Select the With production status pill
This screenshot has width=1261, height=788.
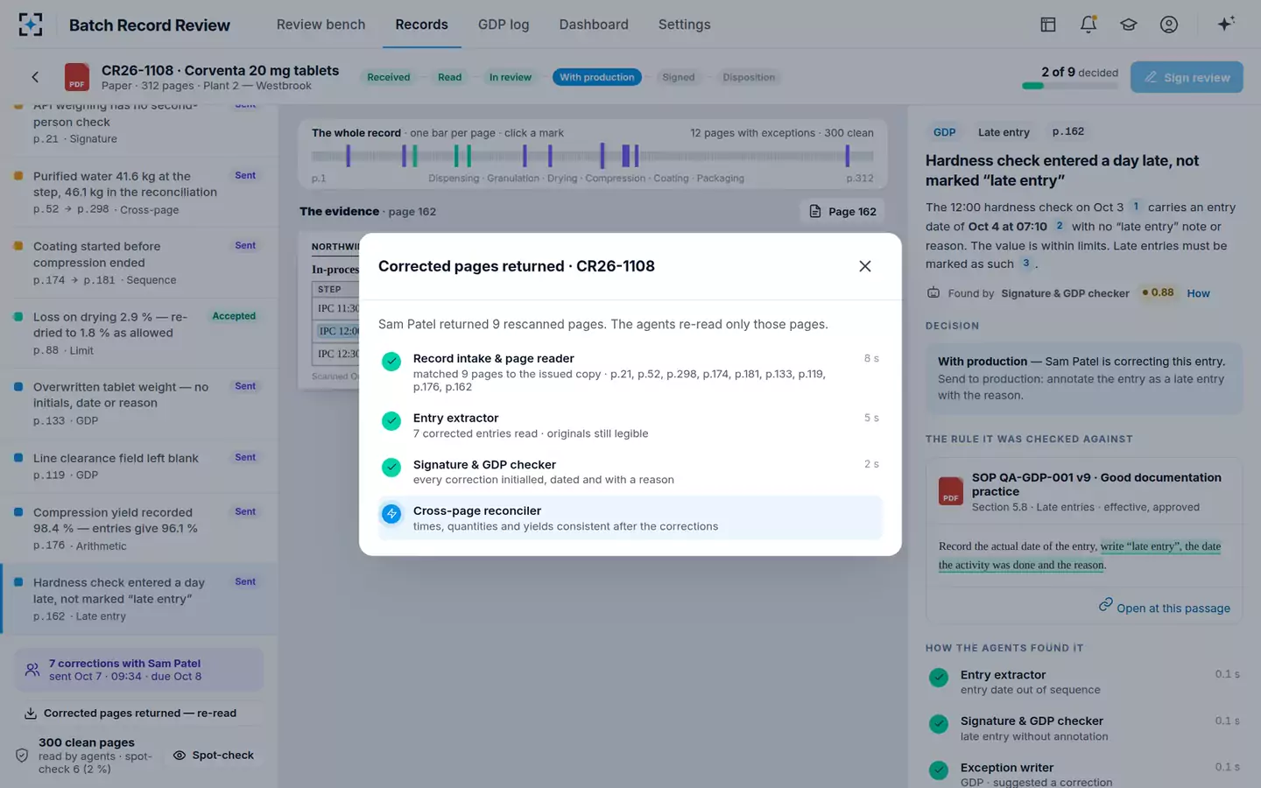click(597, 77)
